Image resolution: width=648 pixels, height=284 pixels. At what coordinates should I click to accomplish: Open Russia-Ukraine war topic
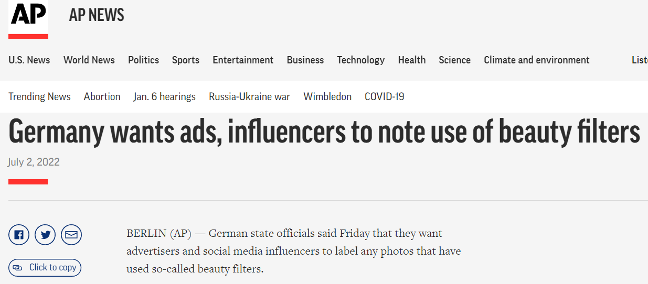249,97
